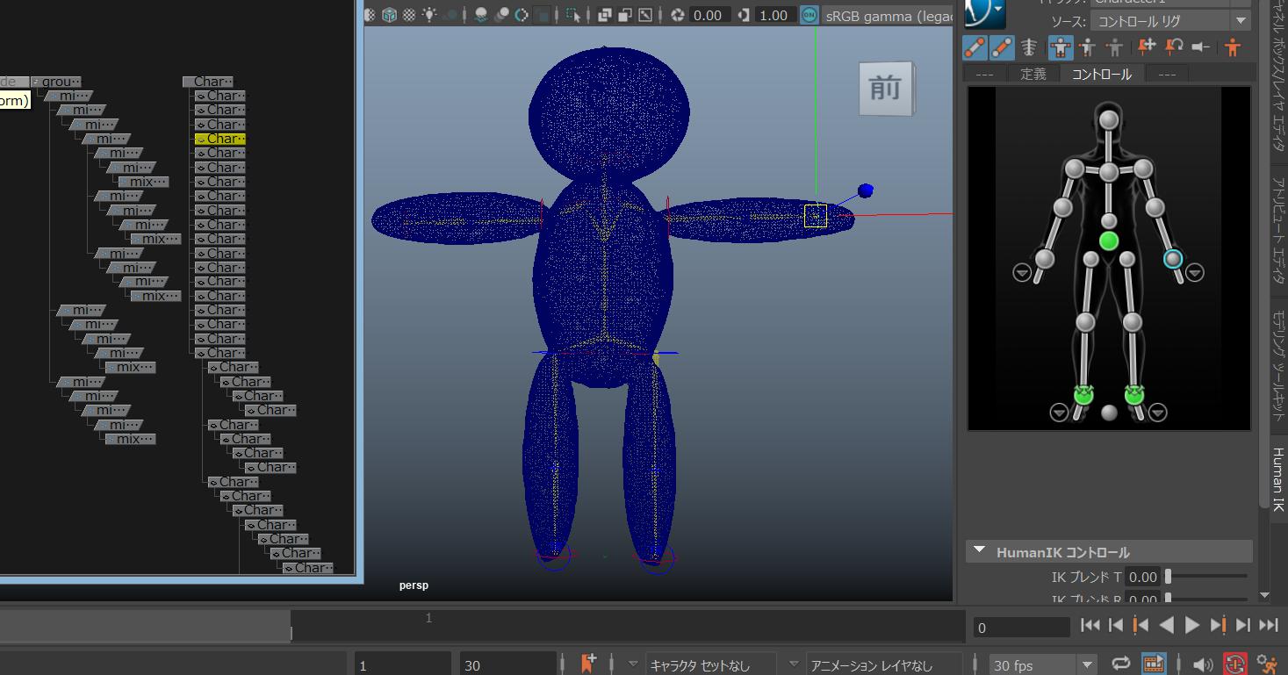1288x675 pixels.
Task: Select the highlighted wrist effector circled in cyan
Action: point(1173,259)
